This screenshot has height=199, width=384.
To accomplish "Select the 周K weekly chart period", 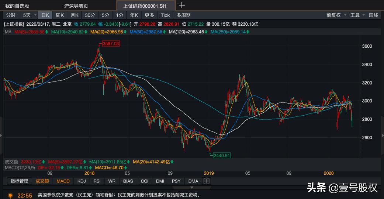I will (60, 15).
